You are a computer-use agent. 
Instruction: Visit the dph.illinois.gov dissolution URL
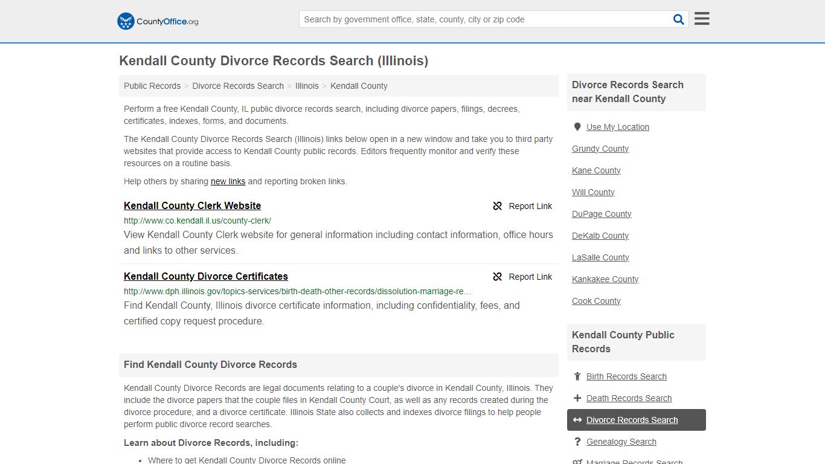[x=298, y=291]
